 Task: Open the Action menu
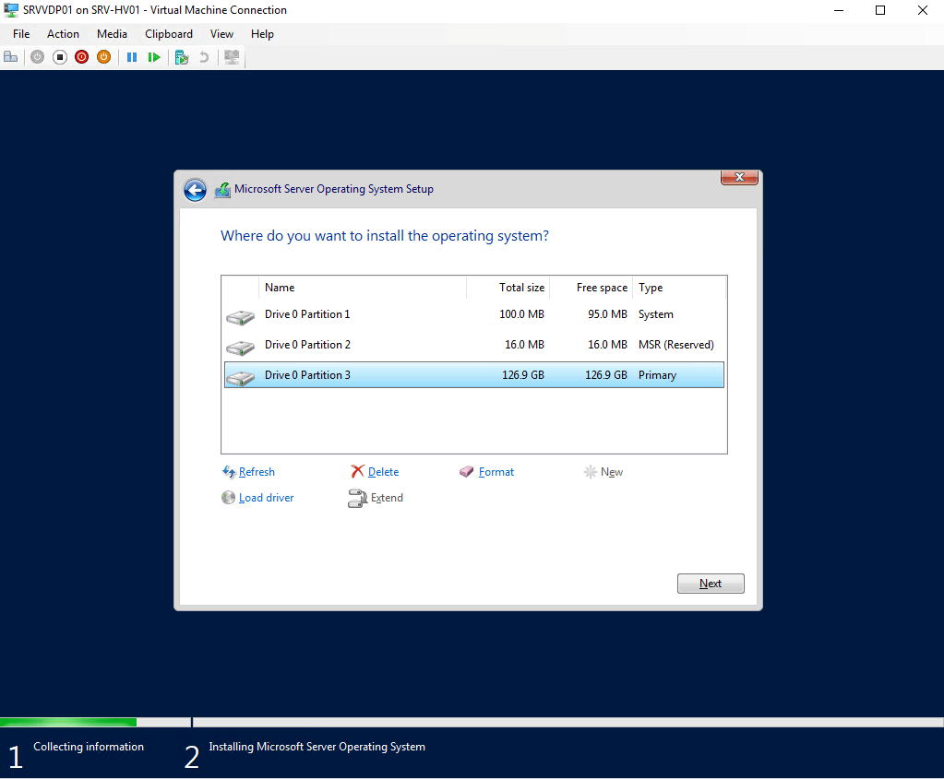point(63,34)
